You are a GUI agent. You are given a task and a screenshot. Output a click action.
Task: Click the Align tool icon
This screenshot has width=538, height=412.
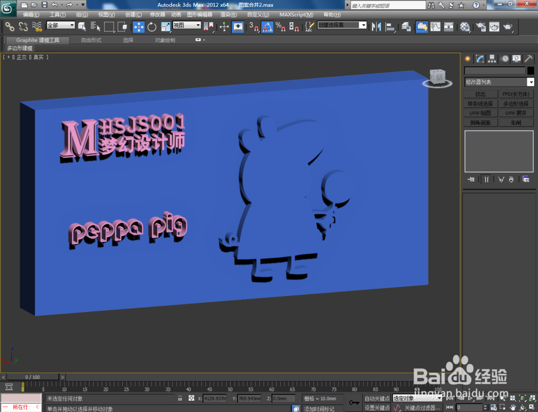click(390, 26)
